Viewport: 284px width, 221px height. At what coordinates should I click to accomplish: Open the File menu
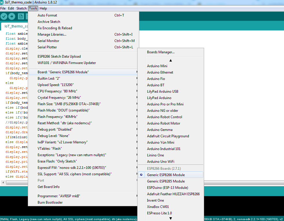click(3, 8)
